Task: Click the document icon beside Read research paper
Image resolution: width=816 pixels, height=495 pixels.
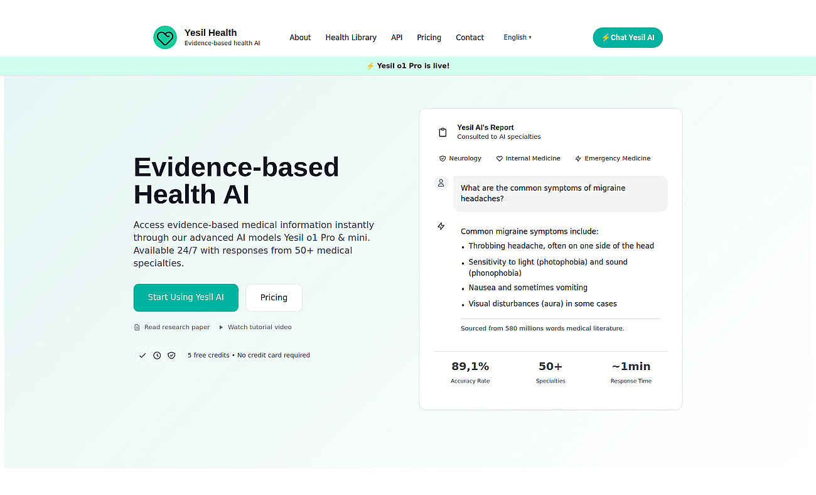Action: (137, 327)
